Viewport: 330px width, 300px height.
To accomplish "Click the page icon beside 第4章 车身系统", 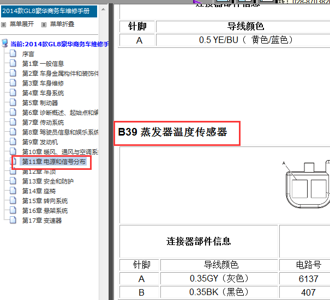I will click(x=13, y=93).
